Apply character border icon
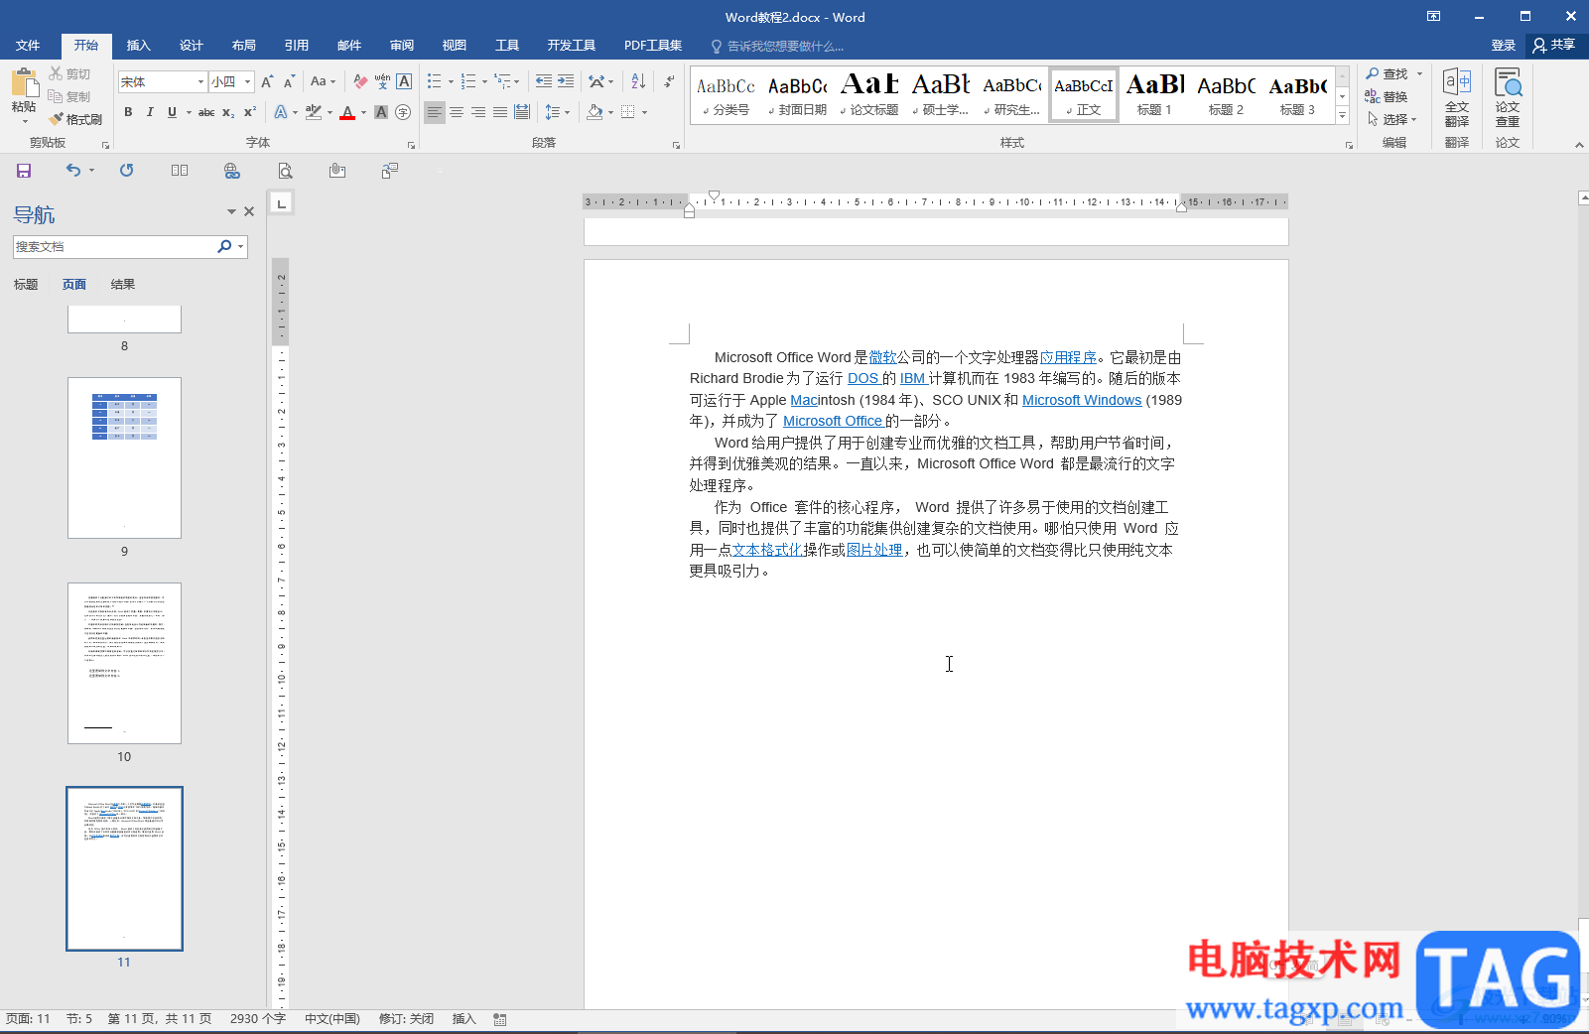Screen dimensions: 1589x1034 (404, 81)
